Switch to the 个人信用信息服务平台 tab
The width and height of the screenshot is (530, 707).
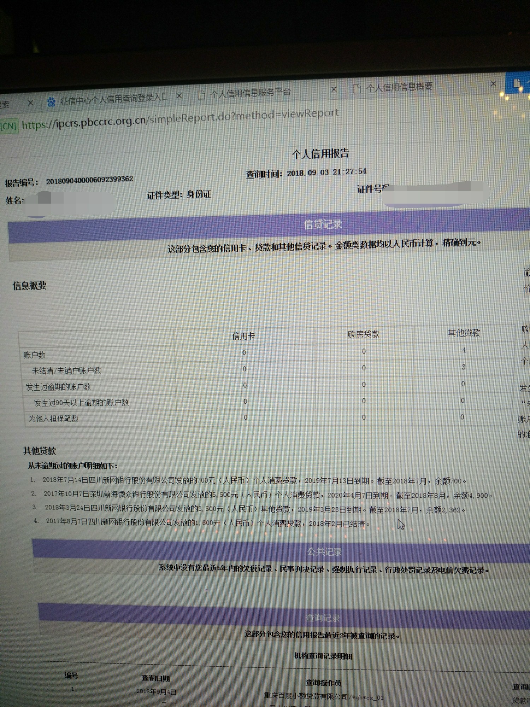250,93
